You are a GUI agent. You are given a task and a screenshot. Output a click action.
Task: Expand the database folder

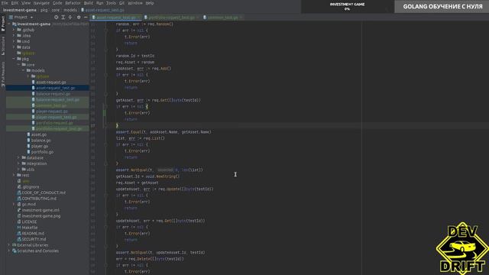tap(18, 158)
